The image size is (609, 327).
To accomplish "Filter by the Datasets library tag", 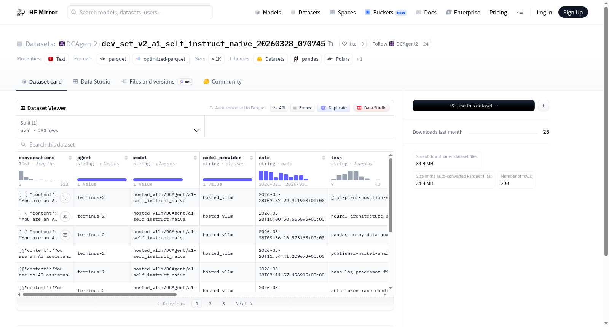I will click(271, 59).
